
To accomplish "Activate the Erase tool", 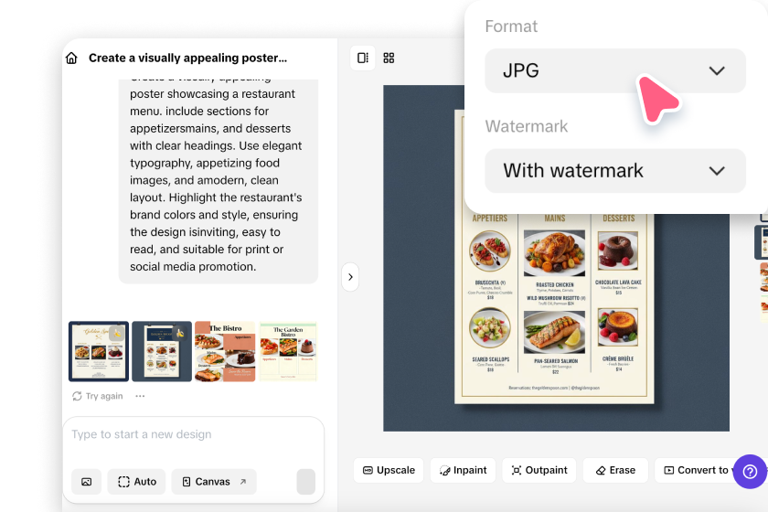I will pos(615,470).
